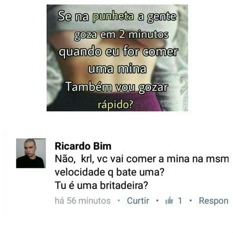
Task: Open the Ricardo Bim name link
Action: [x=83, y=146]
